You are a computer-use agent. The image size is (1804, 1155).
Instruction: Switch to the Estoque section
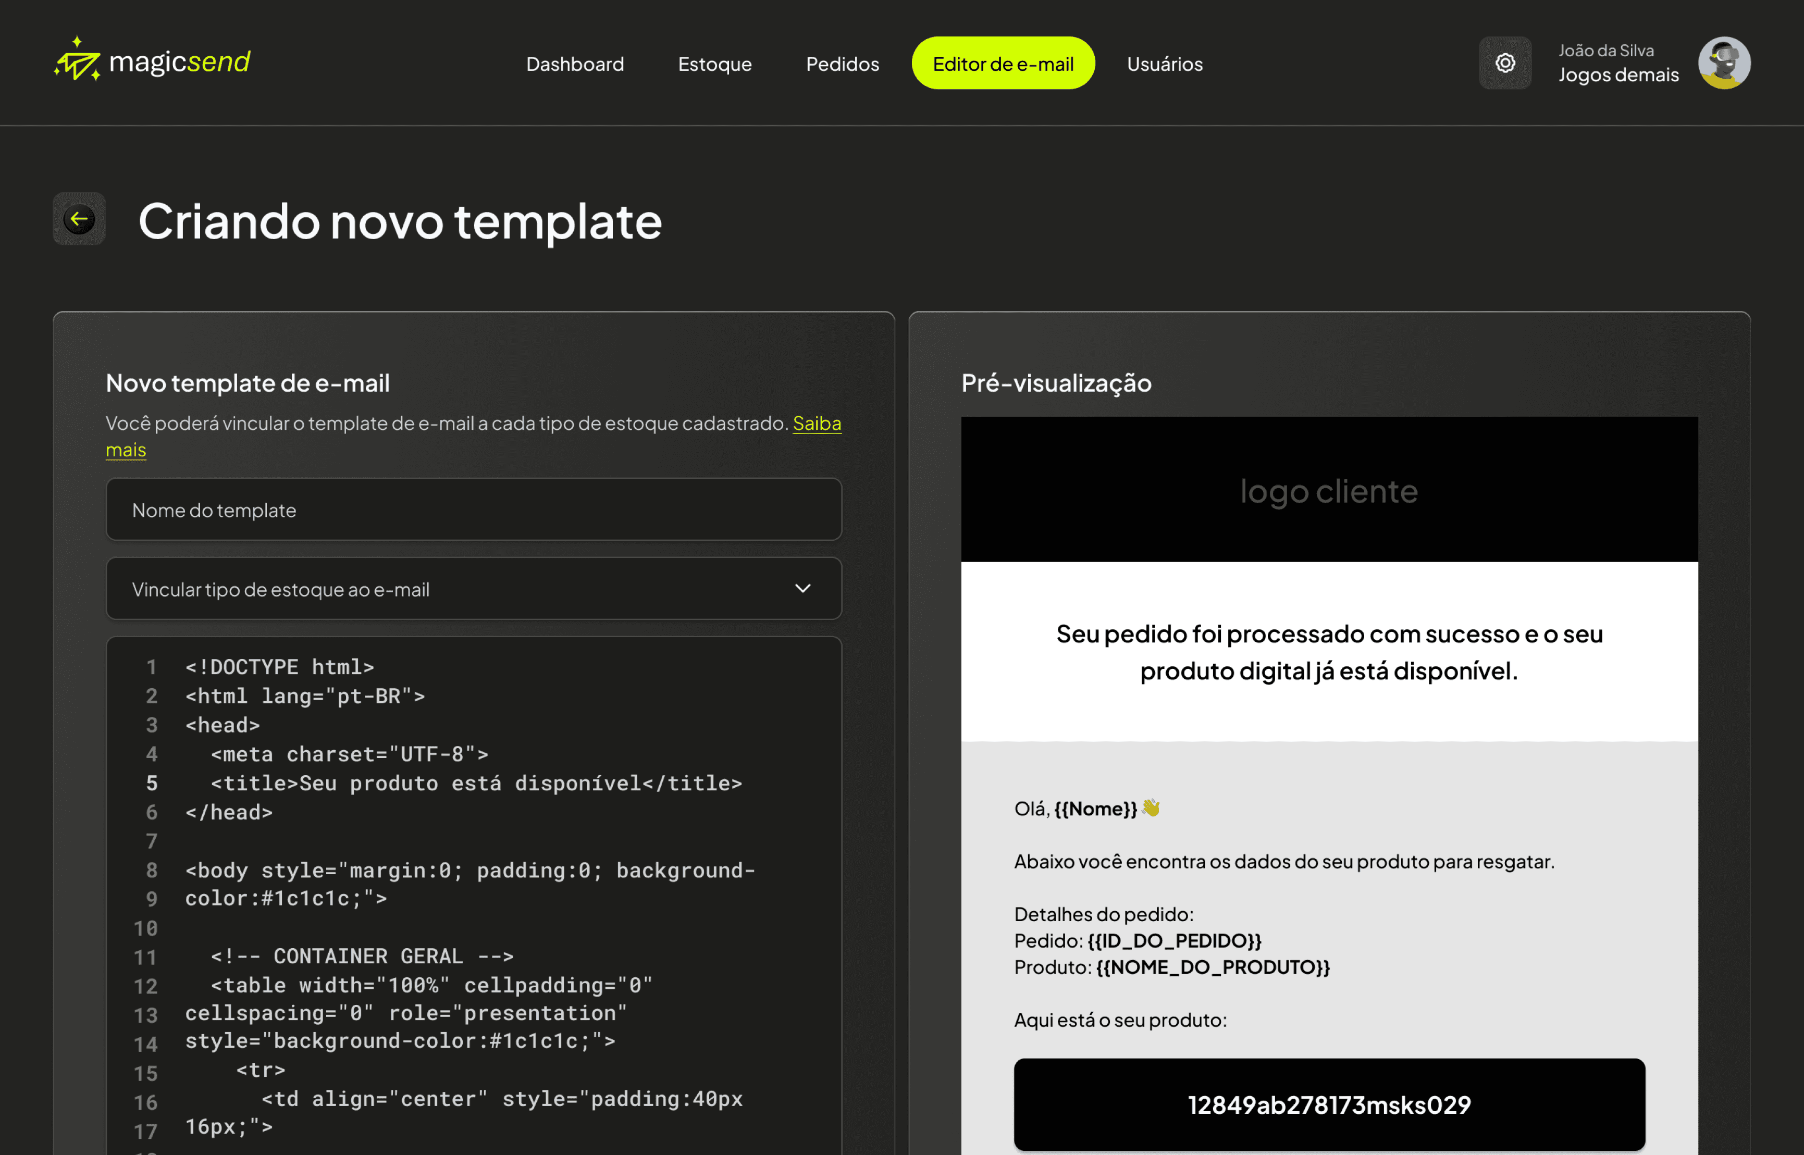coord(714,64)
